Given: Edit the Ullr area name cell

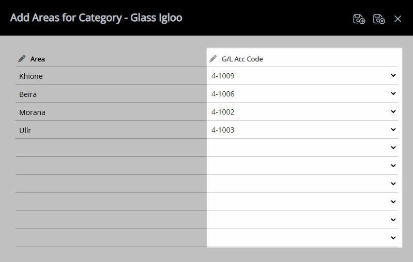Looking at the screenshot, I should (111, 129).
